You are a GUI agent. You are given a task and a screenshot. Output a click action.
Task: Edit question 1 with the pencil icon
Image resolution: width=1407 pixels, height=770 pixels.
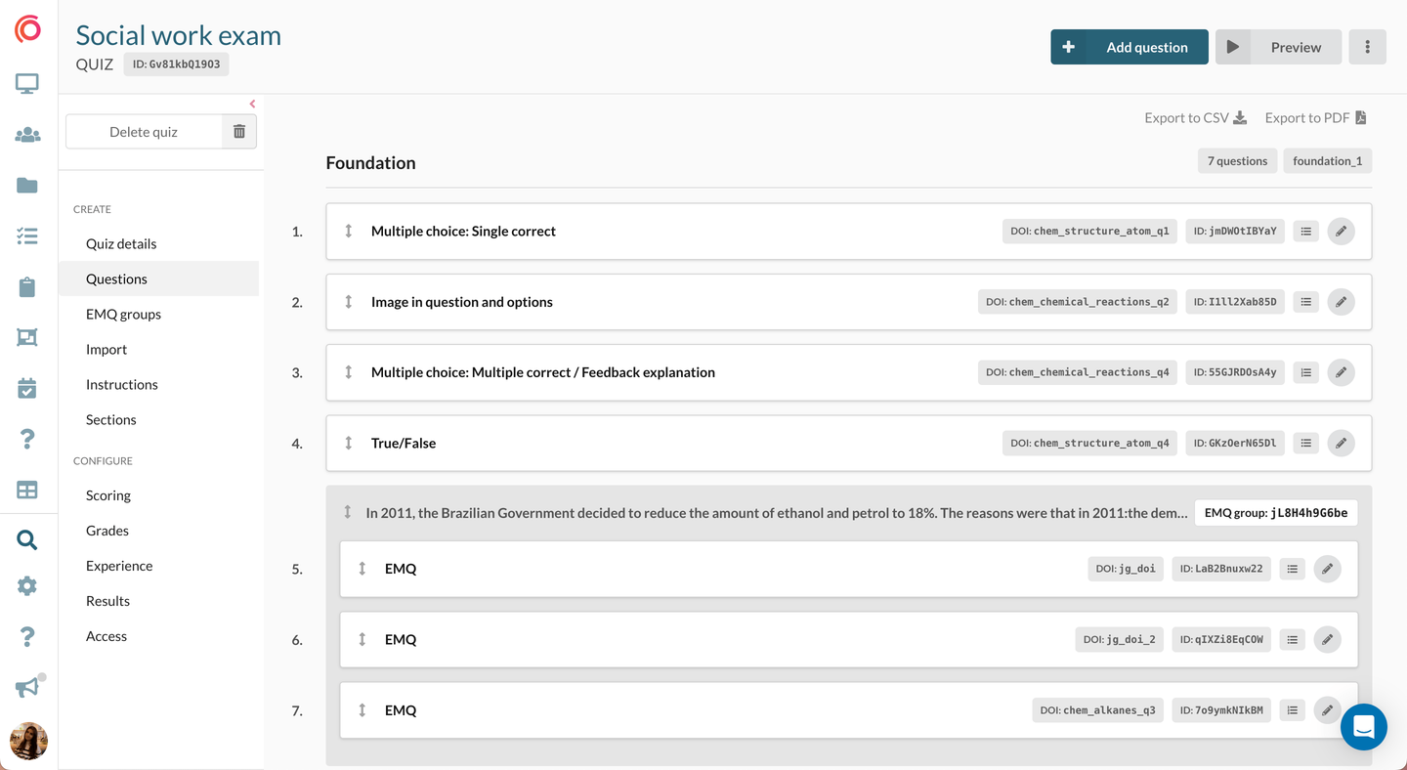[1341, 232]
